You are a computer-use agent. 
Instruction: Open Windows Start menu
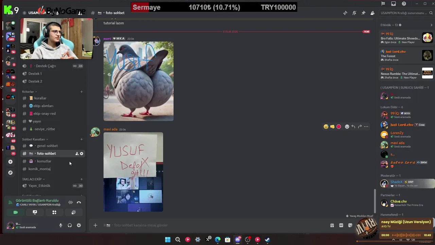(x=168, y=240)
